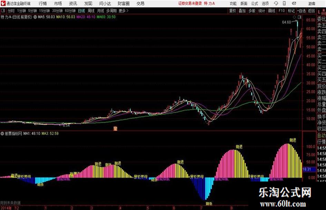This screenshot has width=326, height=210.
Task: Open the 行情 menu
Action: [x=43, y=3]
